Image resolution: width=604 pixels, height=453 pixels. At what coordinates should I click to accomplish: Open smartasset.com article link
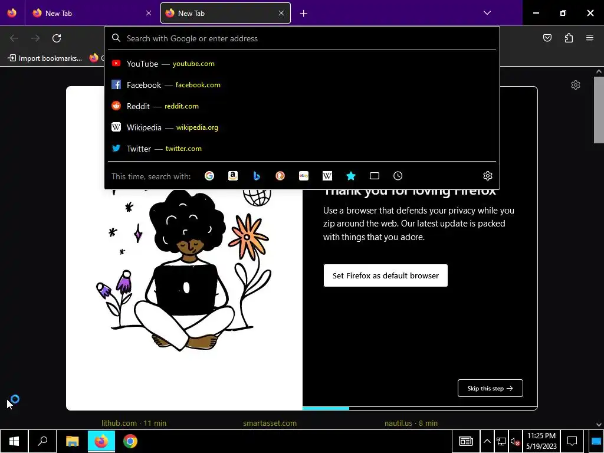270,423
